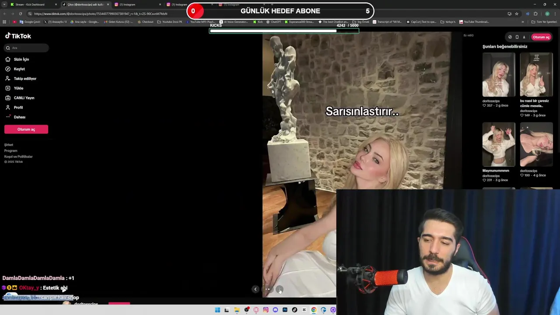Open the recommended thumbnail with 100 likes
This screenshot has width=560, height=315.
(x=536, y=145)
